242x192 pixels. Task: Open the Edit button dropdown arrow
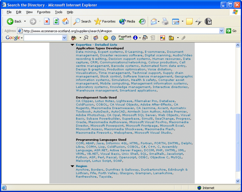tap(182, 21)
